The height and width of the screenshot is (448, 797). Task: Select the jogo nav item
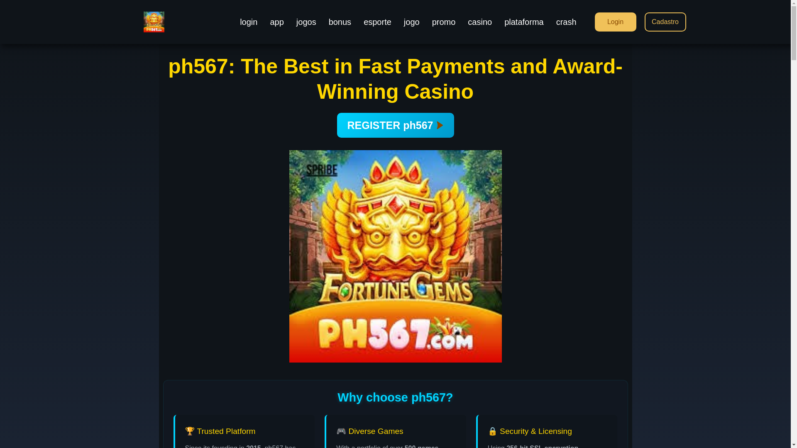412,22
